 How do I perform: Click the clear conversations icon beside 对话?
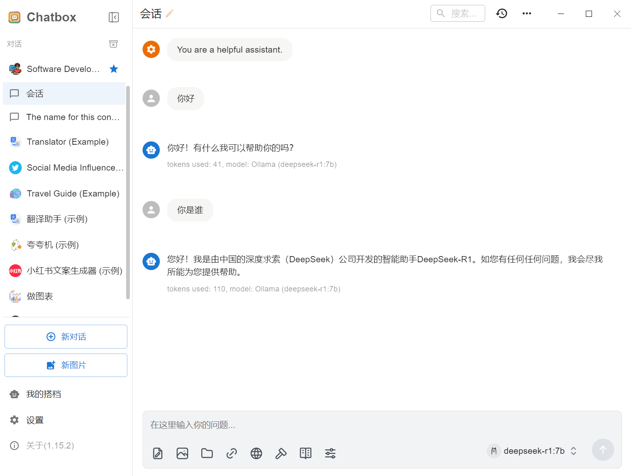pos(113,44)
